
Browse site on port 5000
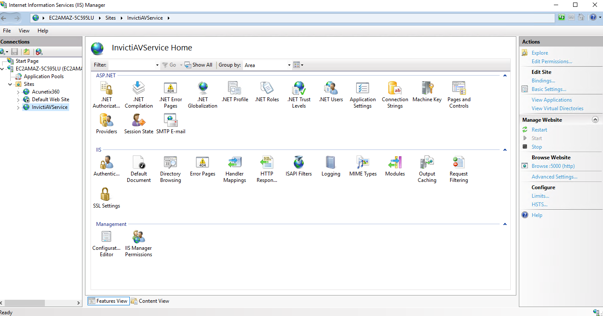[x=553, y=166]
